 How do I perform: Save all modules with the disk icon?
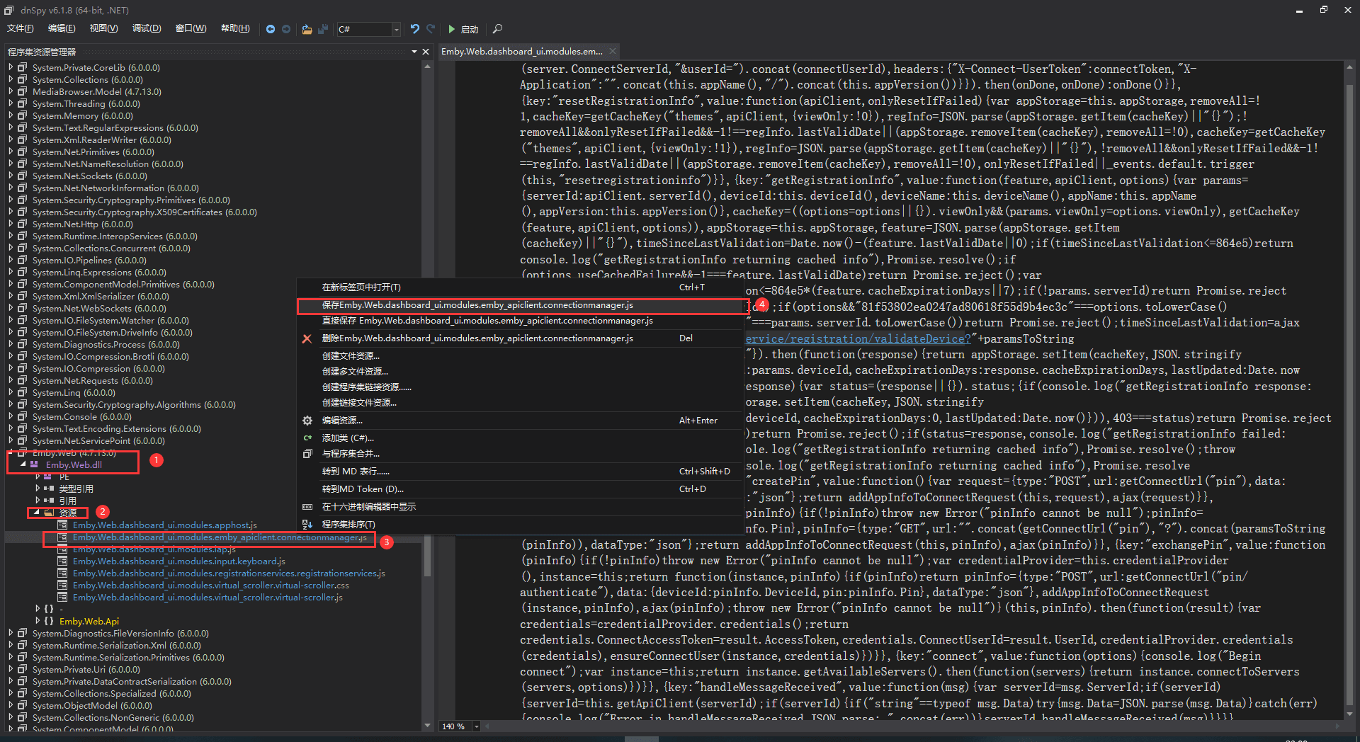tap(323, 29)
